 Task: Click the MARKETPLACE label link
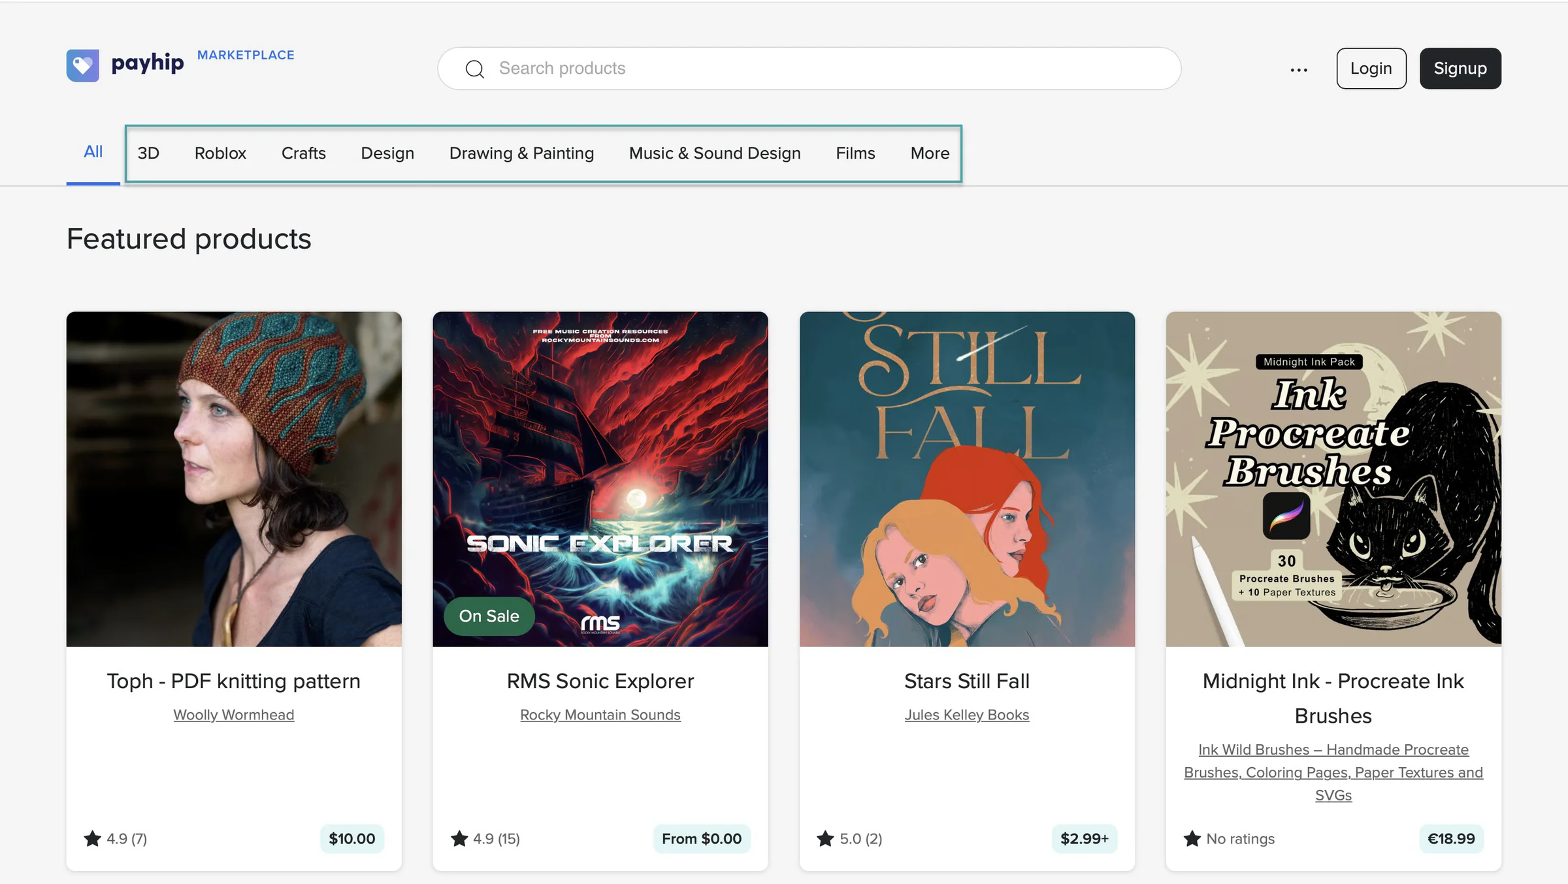pos(246,55)
